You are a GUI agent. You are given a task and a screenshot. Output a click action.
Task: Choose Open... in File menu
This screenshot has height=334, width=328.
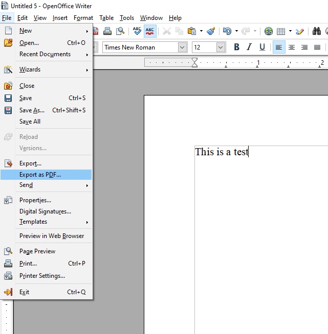(46, 43)
